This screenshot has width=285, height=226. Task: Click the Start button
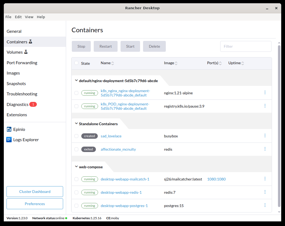point(130,46)
